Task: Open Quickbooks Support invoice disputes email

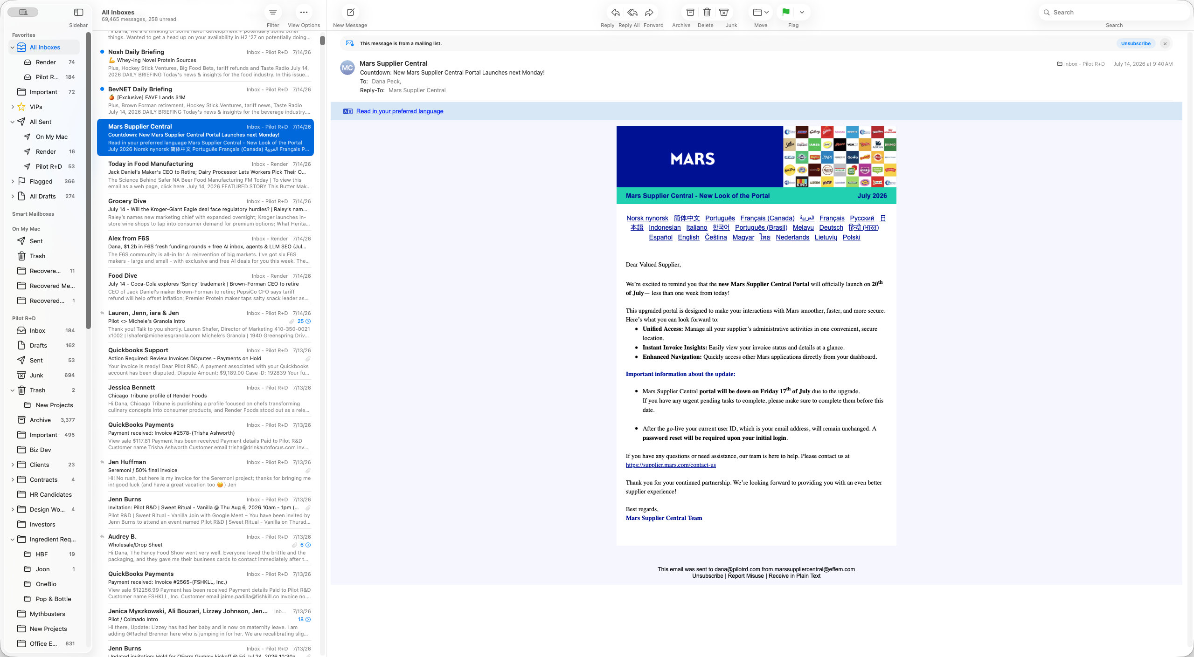Action: point(205,362)
